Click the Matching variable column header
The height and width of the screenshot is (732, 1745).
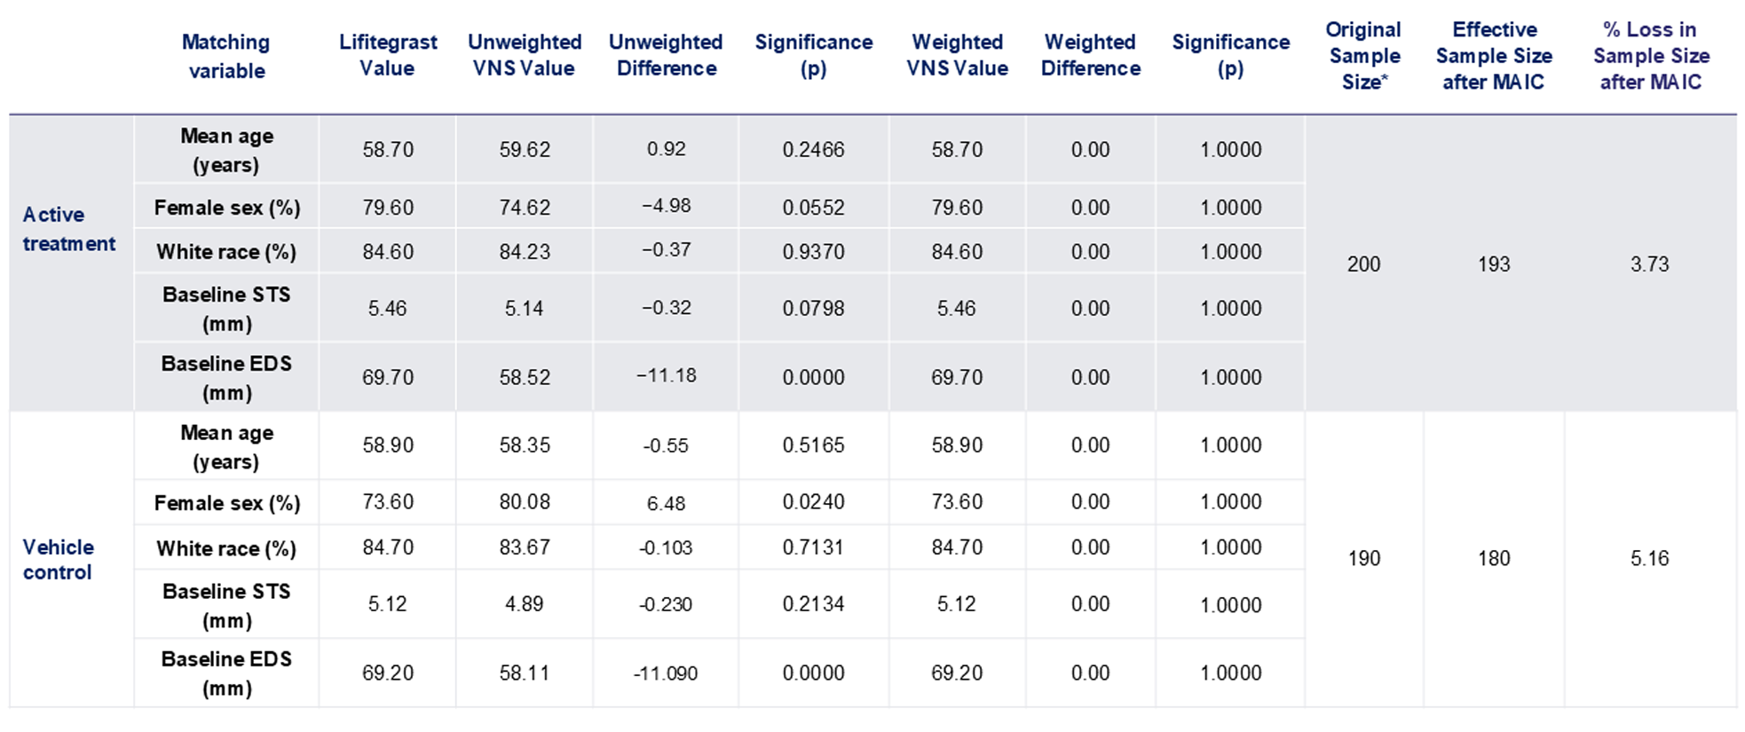226,56
